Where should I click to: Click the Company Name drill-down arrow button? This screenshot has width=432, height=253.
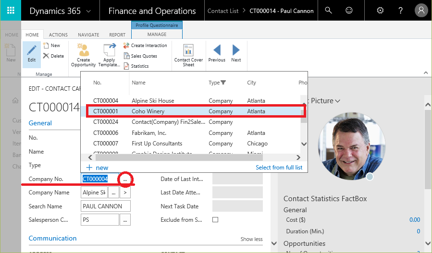[x=125, y=193]
